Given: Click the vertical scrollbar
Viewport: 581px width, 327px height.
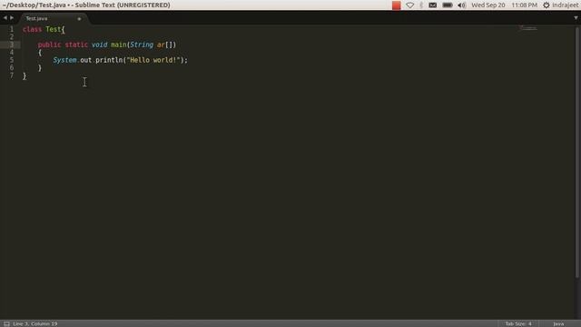Looking at the screenshot, I should click(577, 152).
